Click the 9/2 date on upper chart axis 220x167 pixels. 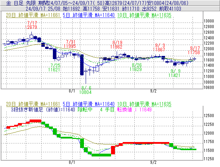153,91
